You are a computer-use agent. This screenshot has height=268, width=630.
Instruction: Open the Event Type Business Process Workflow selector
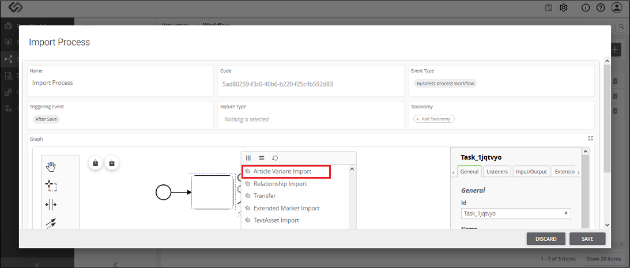coord(445,84)
